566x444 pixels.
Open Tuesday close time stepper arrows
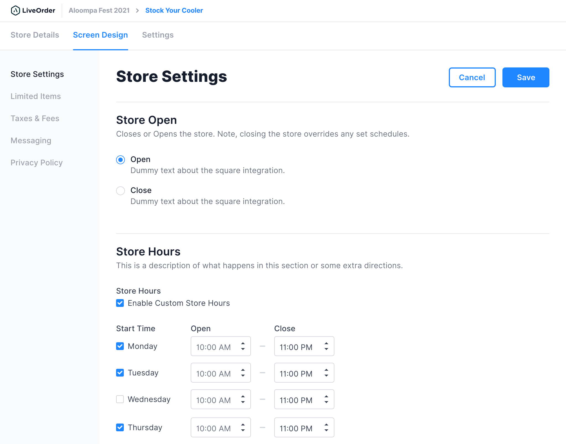pos(326,373)
